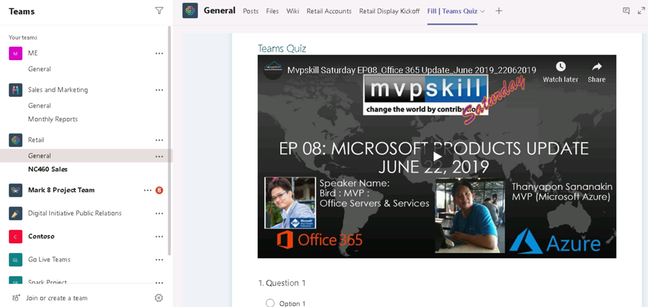Open the Teams filter funnel icon
The height and width of the screenshot is (307, 648).
click(159, 11)
